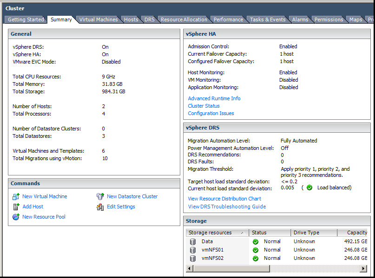Sort by the Drive Type column header
Image resolution: width=375 pixels, height=278 pixels.
click(x=314, y=233)
